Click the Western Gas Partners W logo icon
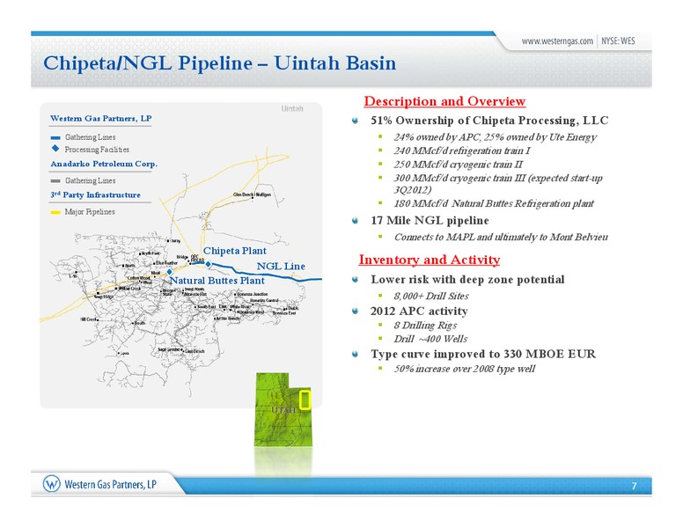683x528 pixels. [51, 484]
